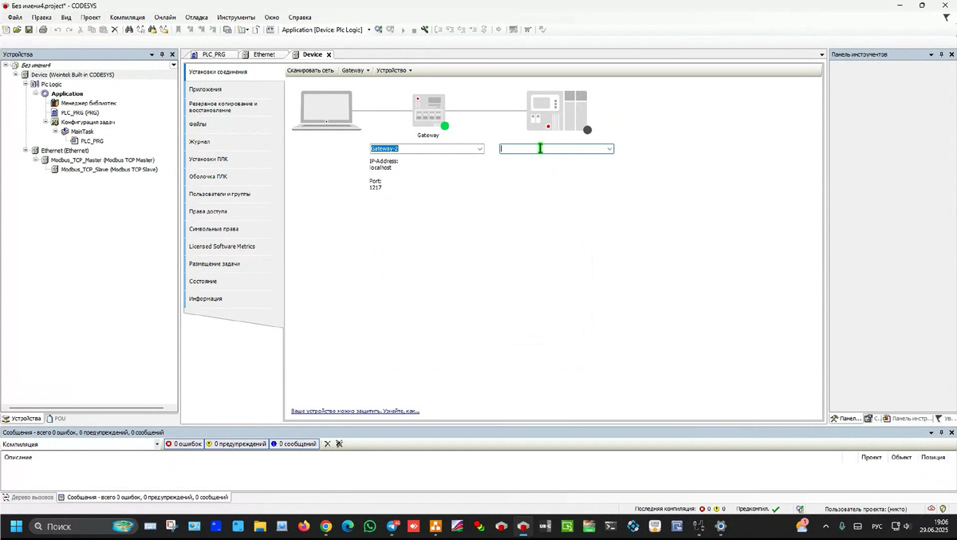
Task: Open the Gateway-2 combo box dropdown
Action: coord(479,149)
